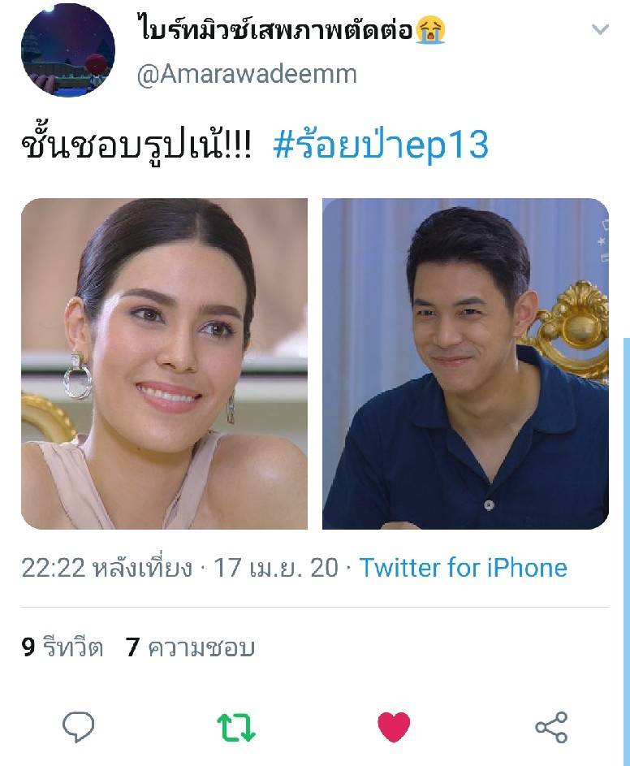This screenshot has width=630, height=766.
Task: View the left photo of woman
Action: coord(164,363)
